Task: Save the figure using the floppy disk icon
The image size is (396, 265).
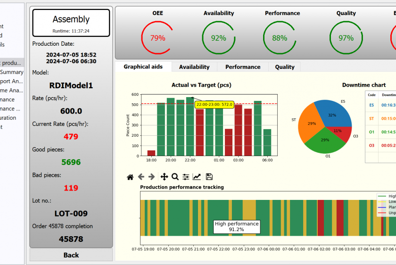Action: click(x=209, y=177)
